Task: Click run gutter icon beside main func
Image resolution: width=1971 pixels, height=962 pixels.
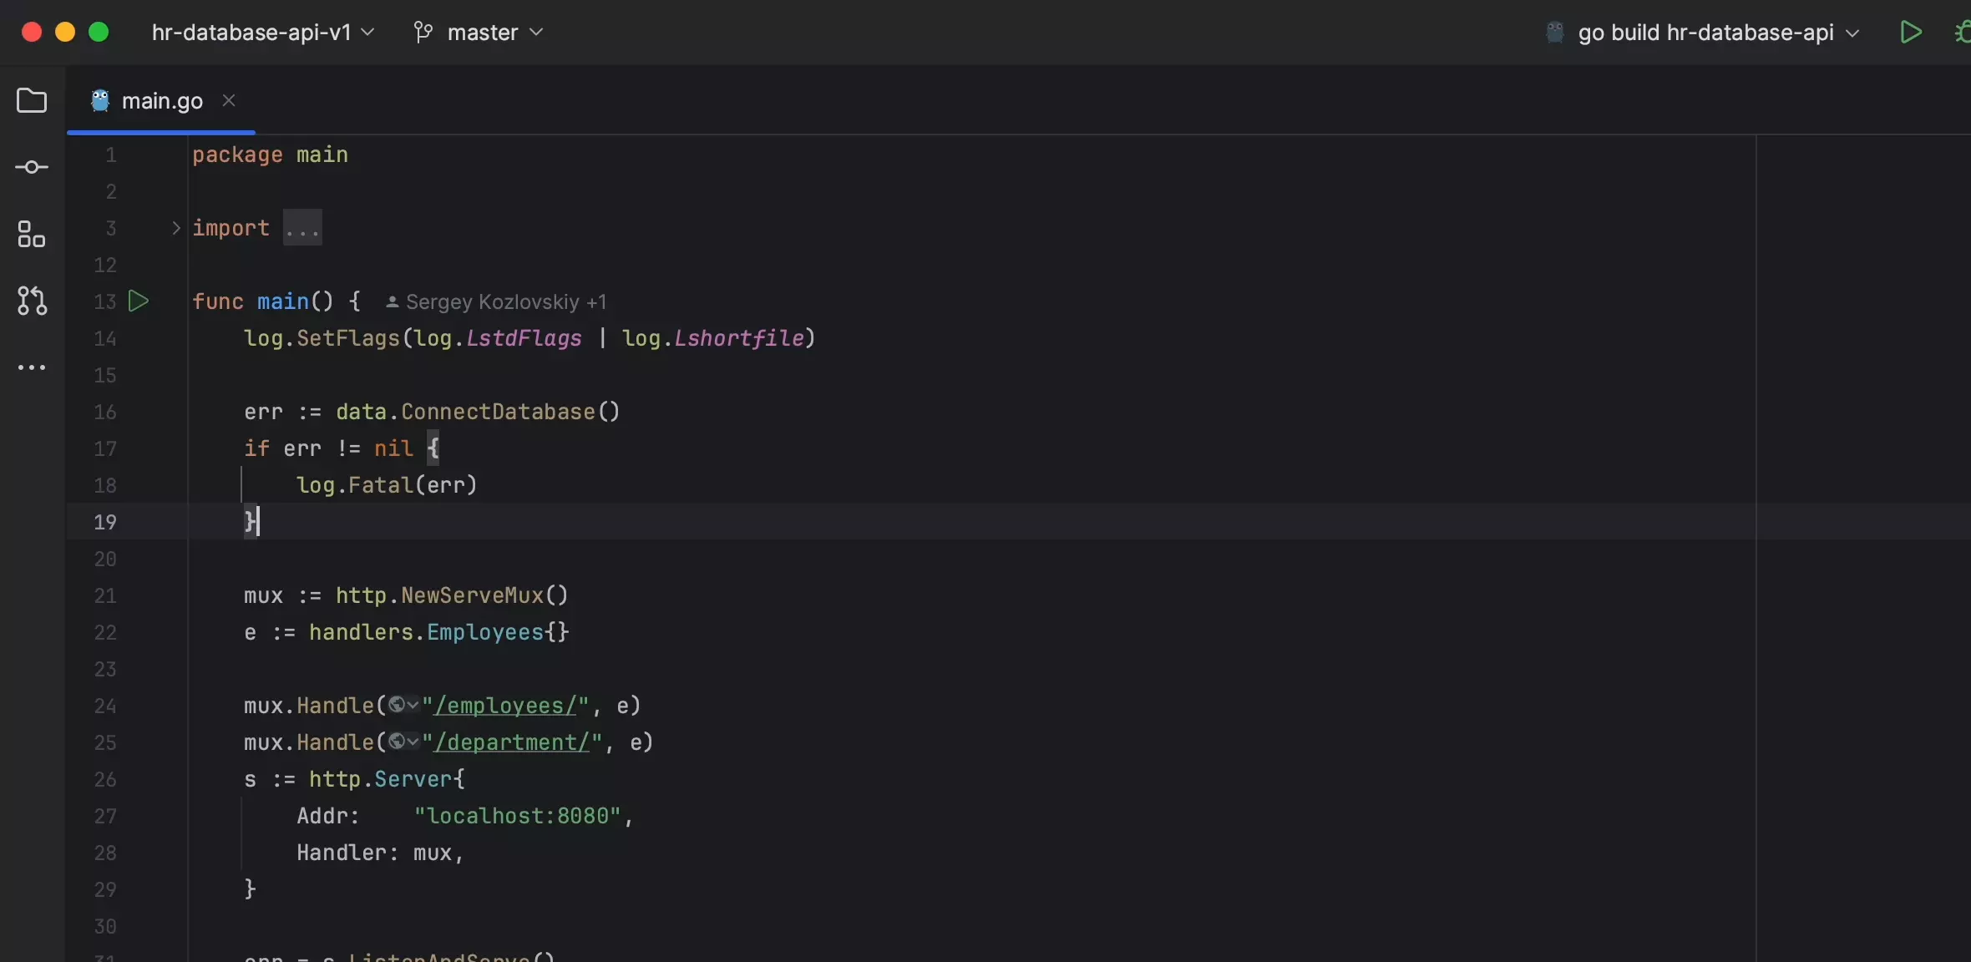Action: click(139, 301)
